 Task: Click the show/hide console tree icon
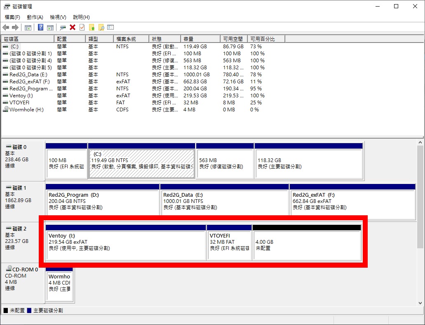tap(28, 28)
